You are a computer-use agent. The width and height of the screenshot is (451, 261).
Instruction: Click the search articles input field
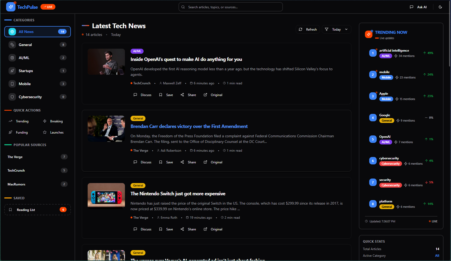pyautogui.click(x=230, y=7)
